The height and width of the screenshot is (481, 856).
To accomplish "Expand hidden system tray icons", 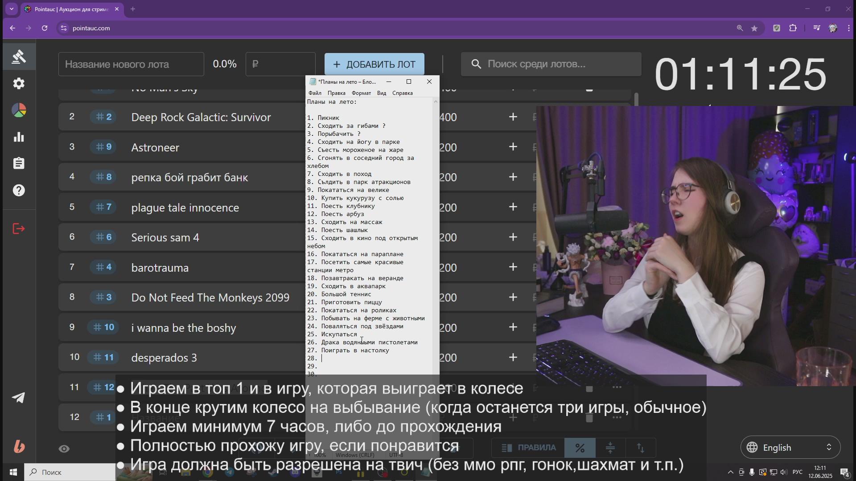I will click(x=730, y=472).
